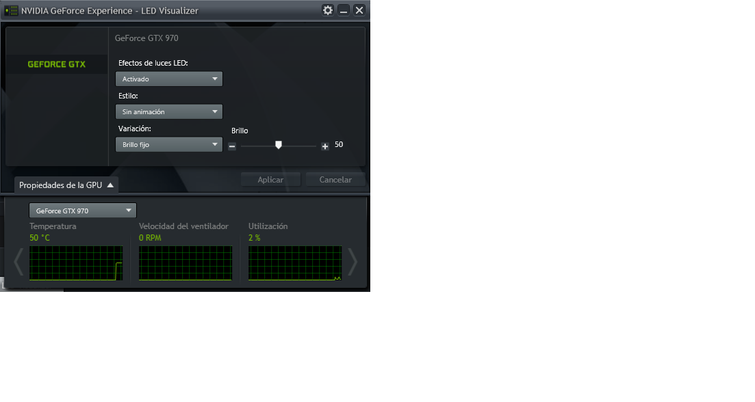Viewport: 755px width, 402px height.
Task: Go to previous GPU stats with left arrow
Action: pos(18,262)
